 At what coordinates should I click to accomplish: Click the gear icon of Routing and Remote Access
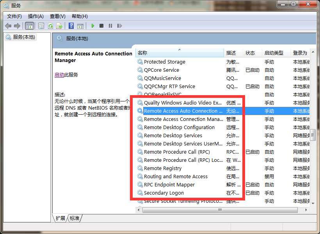[140, 176]
